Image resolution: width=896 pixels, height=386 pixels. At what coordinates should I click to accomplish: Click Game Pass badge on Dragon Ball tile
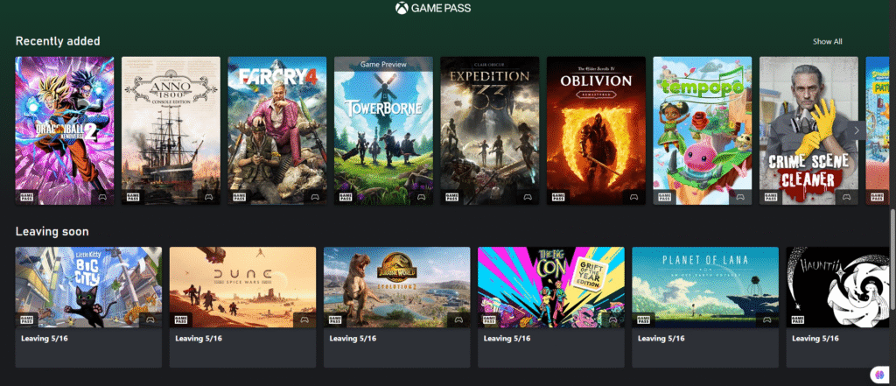[x=26, y=197]
